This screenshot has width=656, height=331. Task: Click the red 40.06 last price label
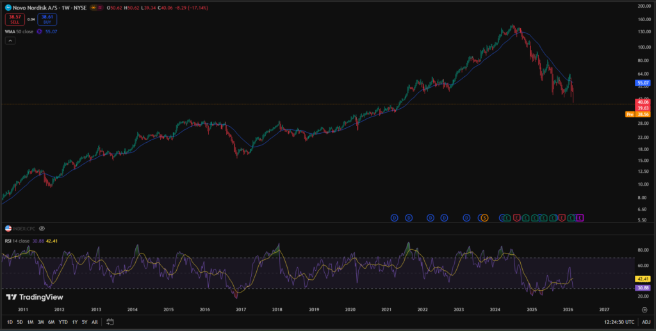click(643, 102)
